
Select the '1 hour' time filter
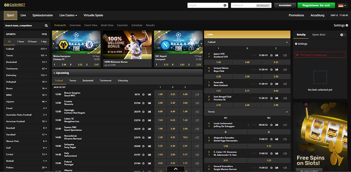[21, 42]
